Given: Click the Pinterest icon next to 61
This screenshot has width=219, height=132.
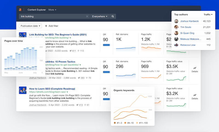Looking at the screenshot, I should tap(85, 105).
